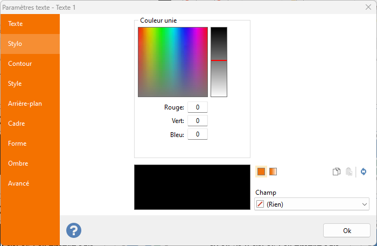Viewport: 377px width, 246px height.
Task: Click the Bleu value input field
Action: pos(198,134)
